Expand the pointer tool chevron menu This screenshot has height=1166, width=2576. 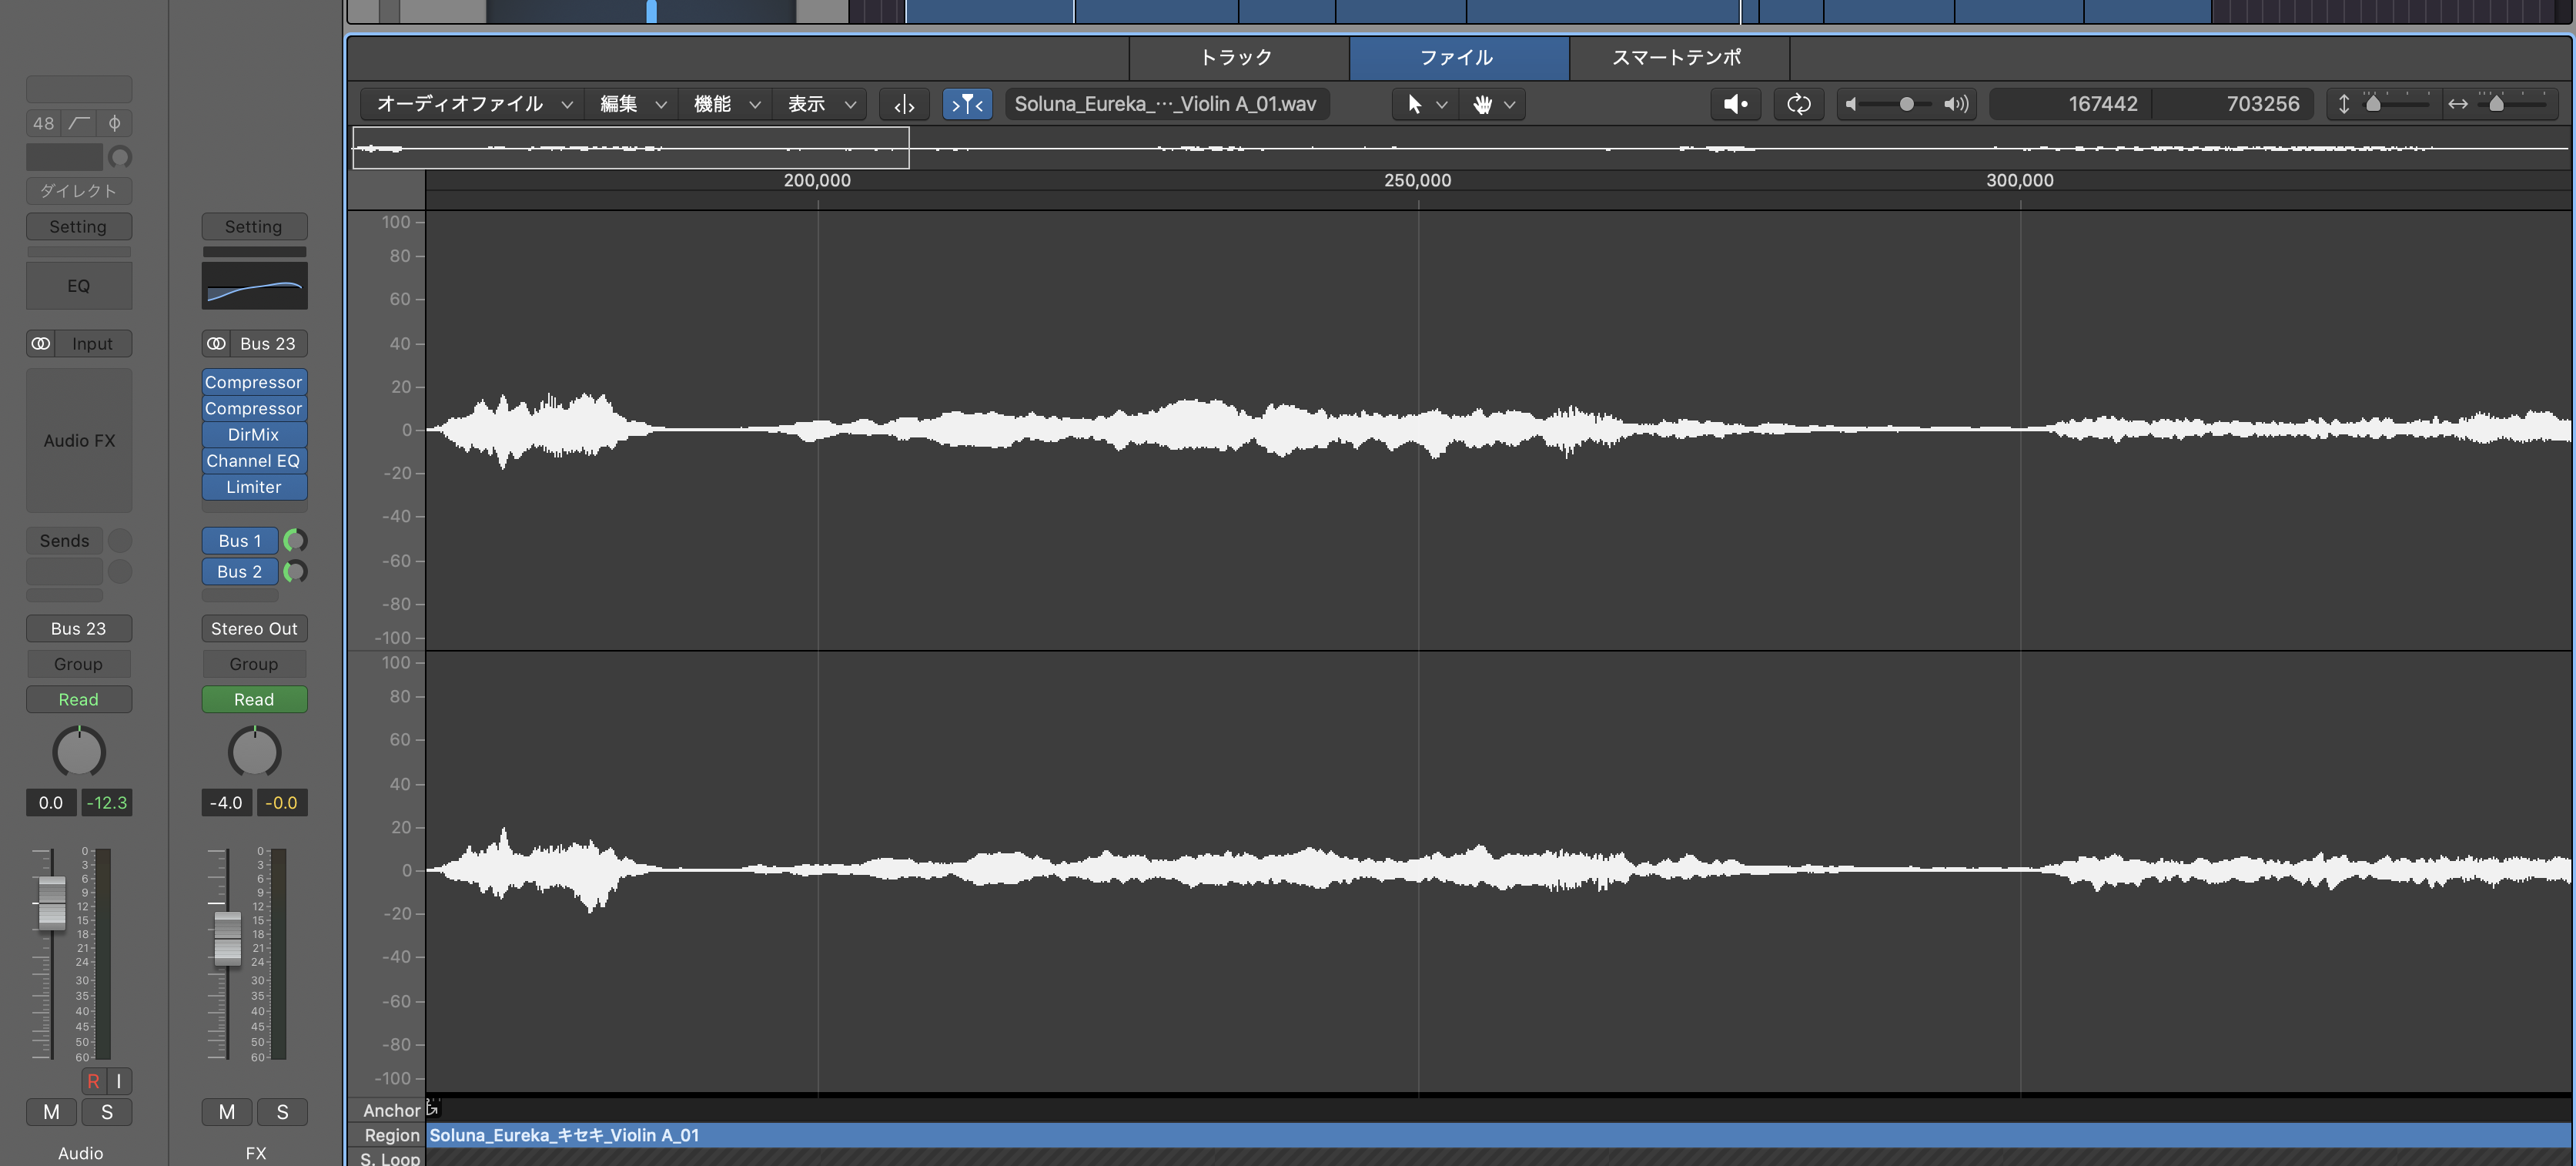click(1441, 104)
